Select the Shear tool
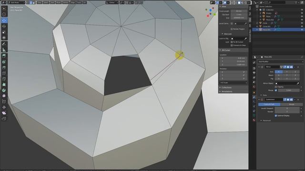 4,113
